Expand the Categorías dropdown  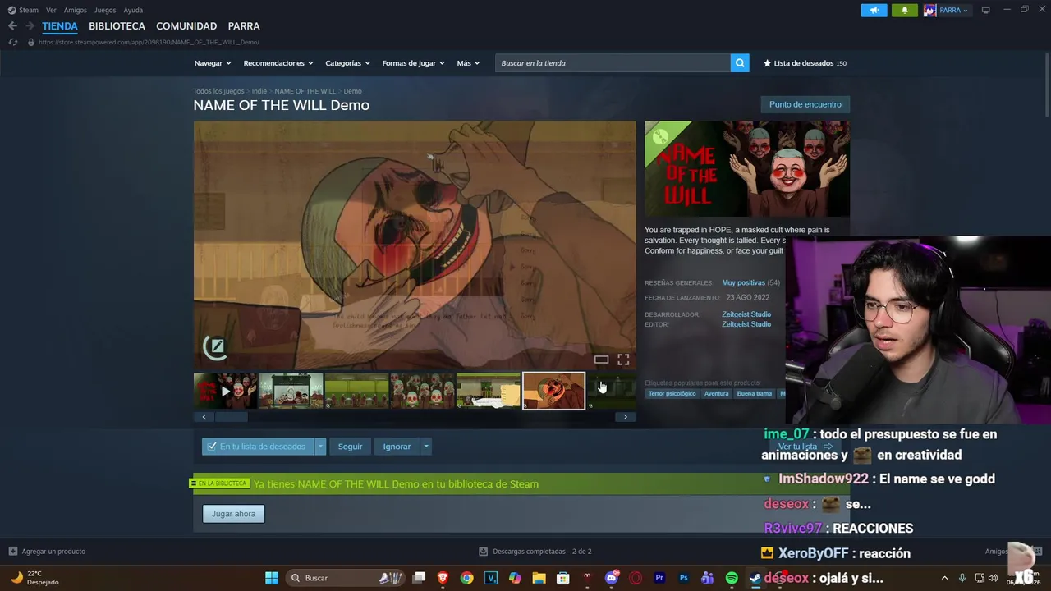coord(347,63)
